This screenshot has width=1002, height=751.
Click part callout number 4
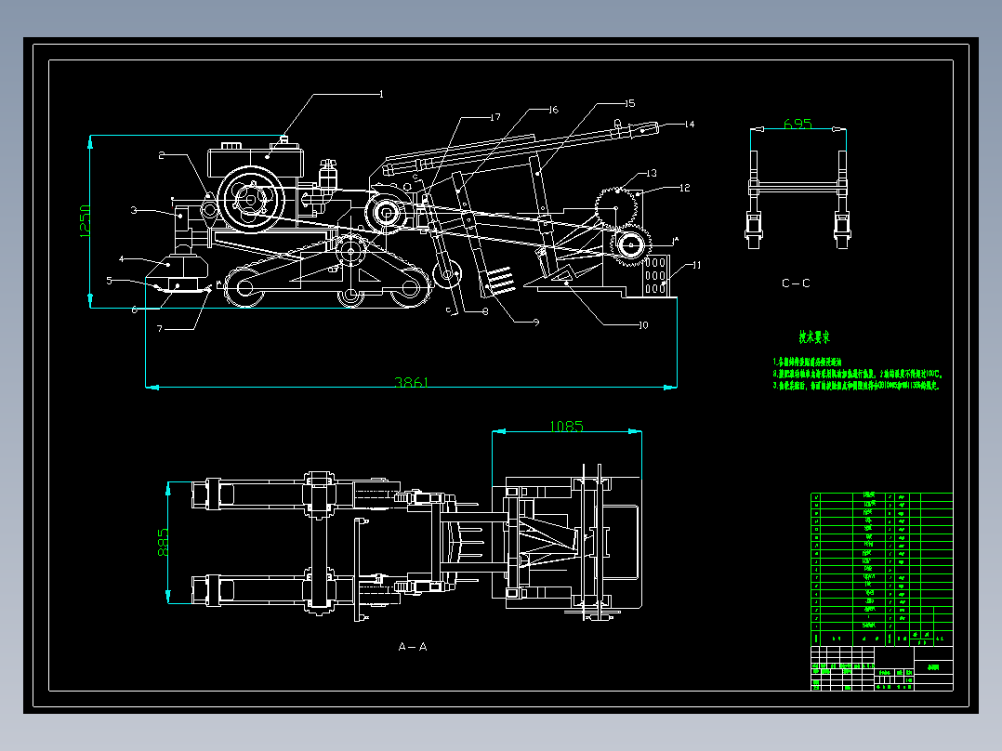(122, 259)
